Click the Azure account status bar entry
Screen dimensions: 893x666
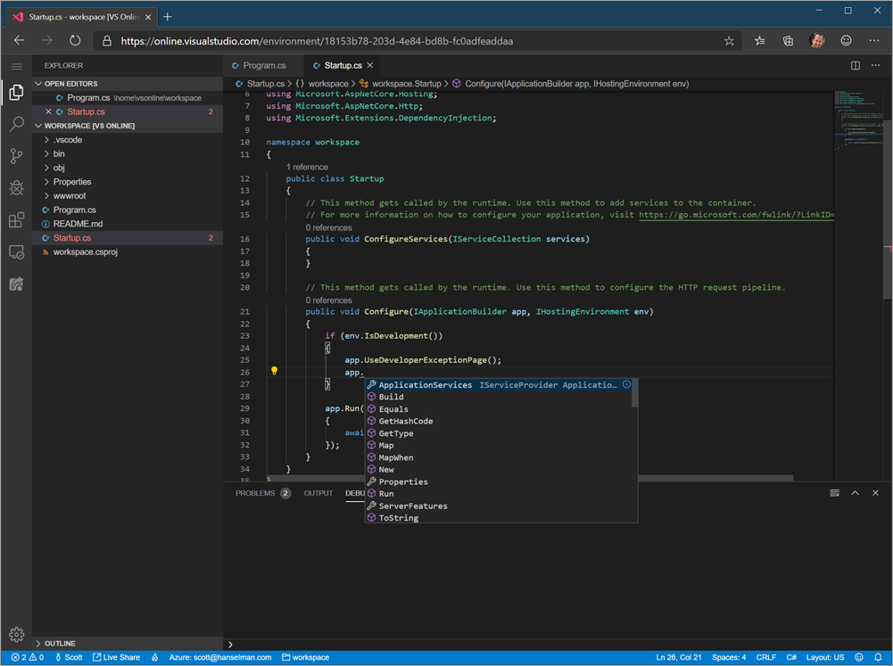pos(219,657)
